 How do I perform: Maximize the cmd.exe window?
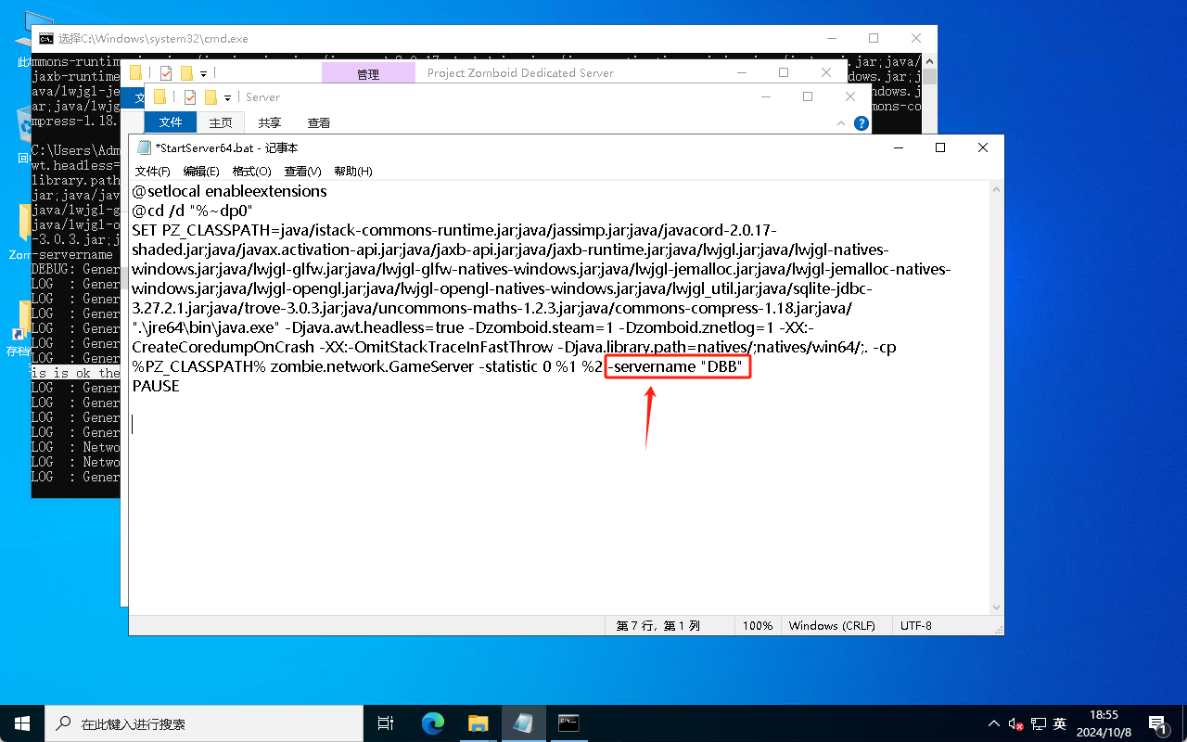pos(874,39)
